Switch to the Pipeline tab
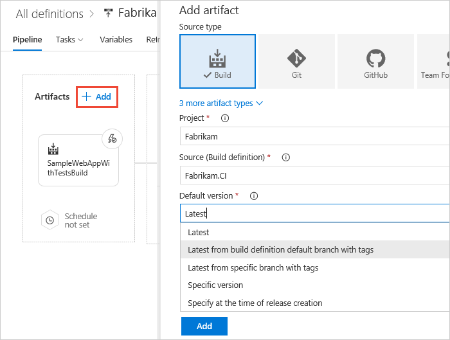 27,40
